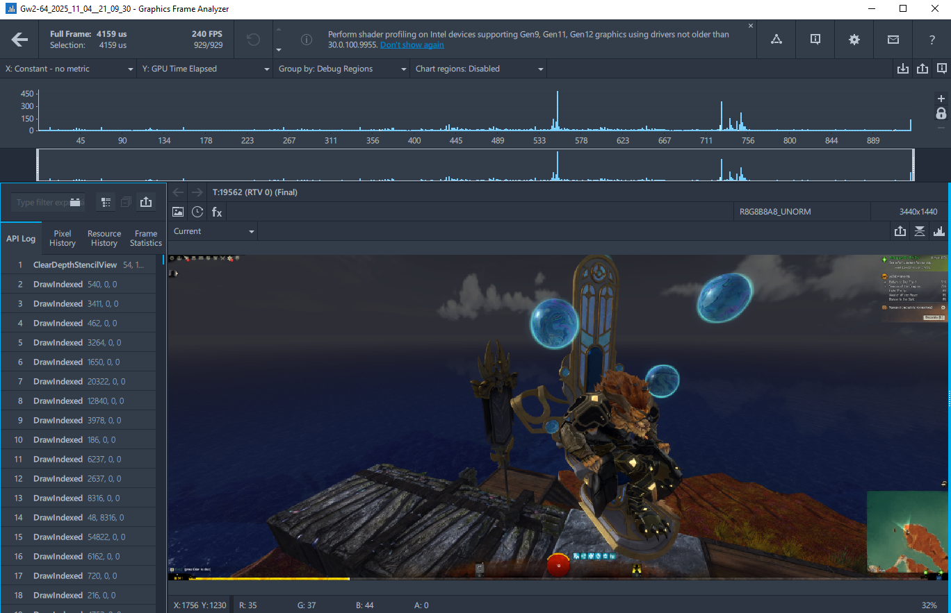Dismiss the shader profiling notification
The width and height of the screenshot is (951, 613).
pyautogui.click(x=751, y=26)
